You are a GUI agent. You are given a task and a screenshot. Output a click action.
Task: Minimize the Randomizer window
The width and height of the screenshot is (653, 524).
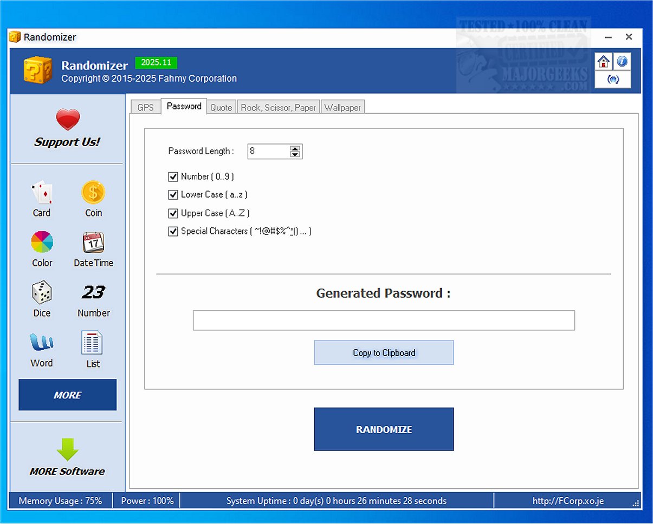[x=609, y=37]
